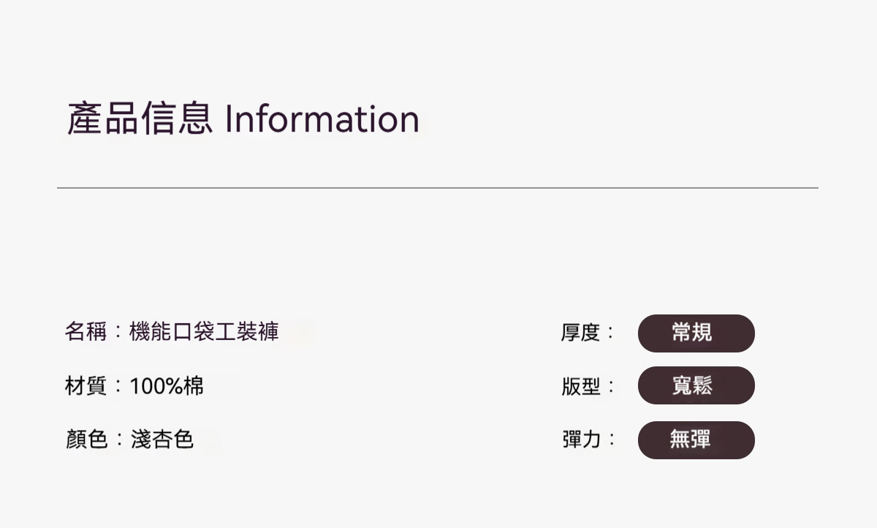
Task: Click the 100% material percentage
Action: click(156, 385)
